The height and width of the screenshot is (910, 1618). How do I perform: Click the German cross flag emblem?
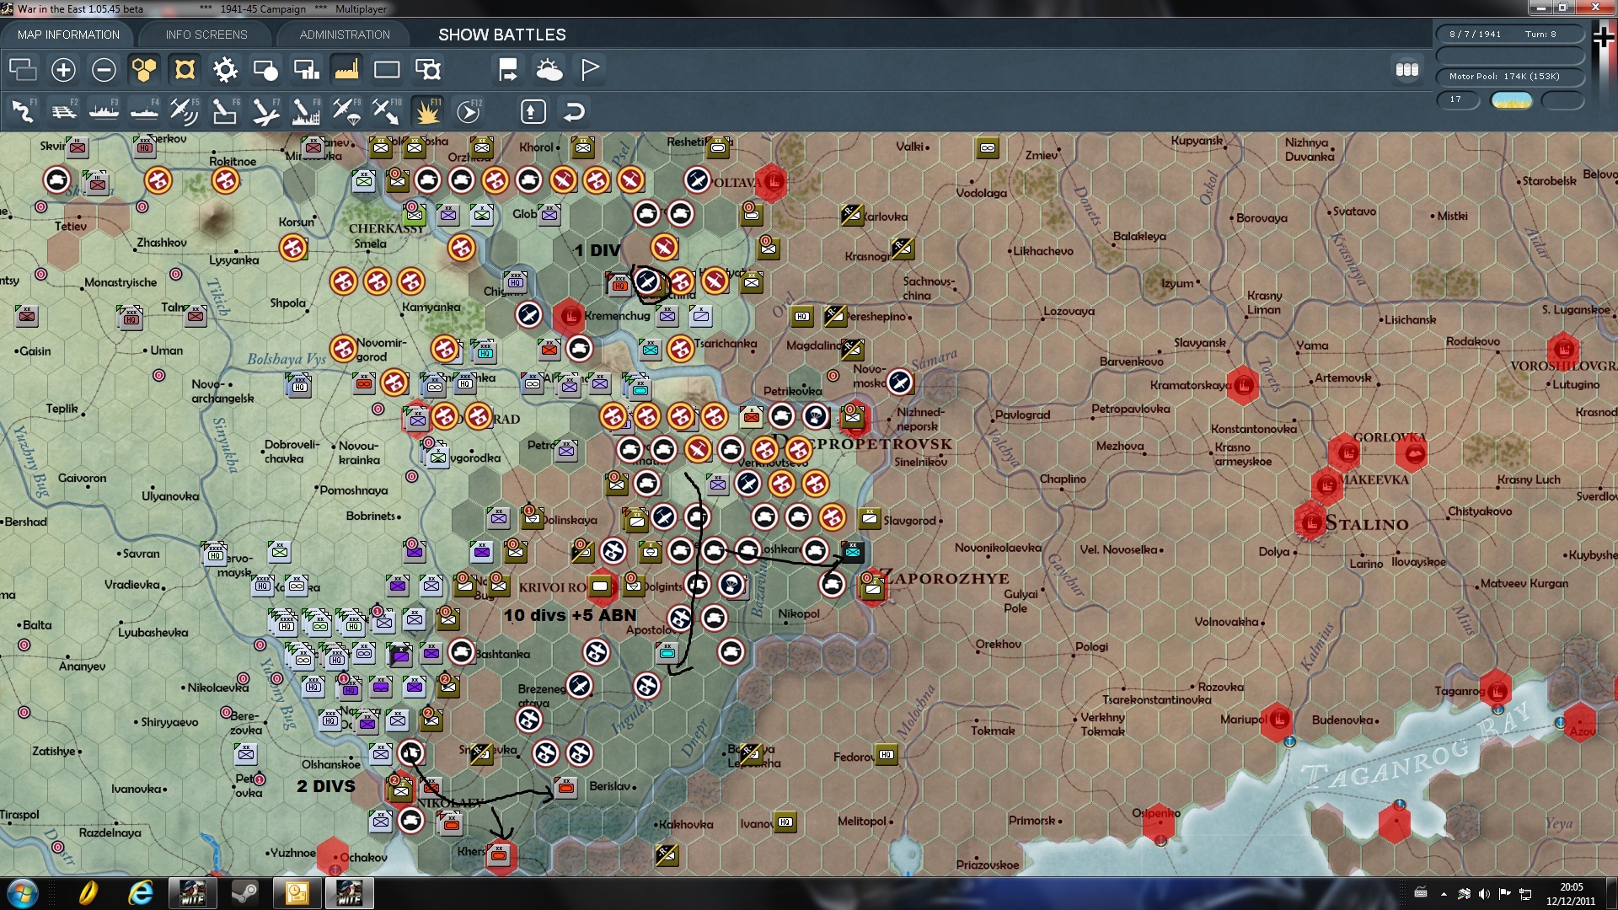[x=1604, y=37]
